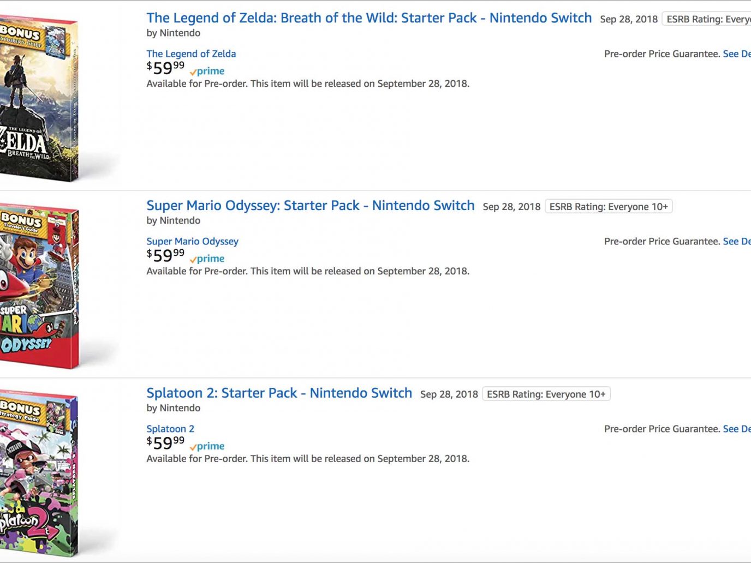Click the Prime badge on the Zelda listing
751x563 pixels.
point(207,71)
